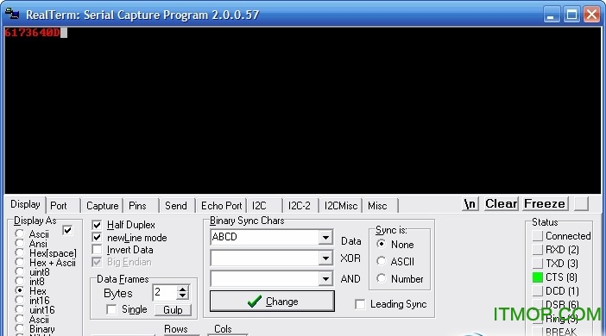Open the Data sync chars dropdown arrow
The image size is (606, 336).
325,237
